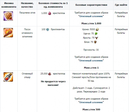Click the Иконка компонента column header
129x112 pixels.
tap(9, 5)
